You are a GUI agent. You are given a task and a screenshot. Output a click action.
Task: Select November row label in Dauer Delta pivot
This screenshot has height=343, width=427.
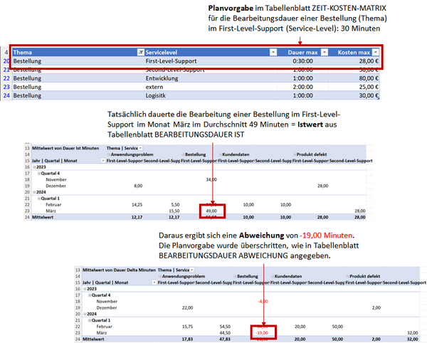coord(107,301)
